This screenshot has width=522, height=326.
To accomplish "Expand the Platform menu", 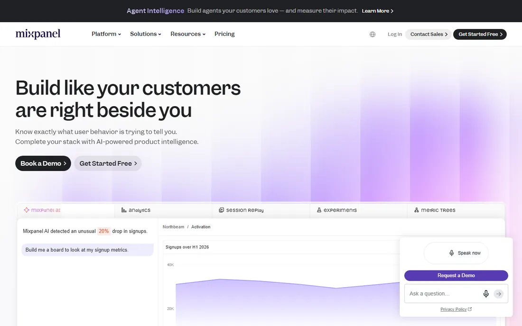I will (106, 34).
